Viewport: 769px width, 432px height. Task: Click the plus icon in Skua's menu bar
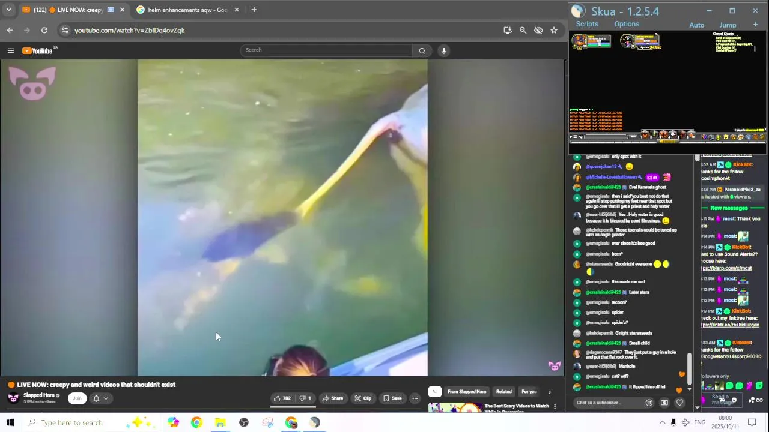[x=755, y=25]
